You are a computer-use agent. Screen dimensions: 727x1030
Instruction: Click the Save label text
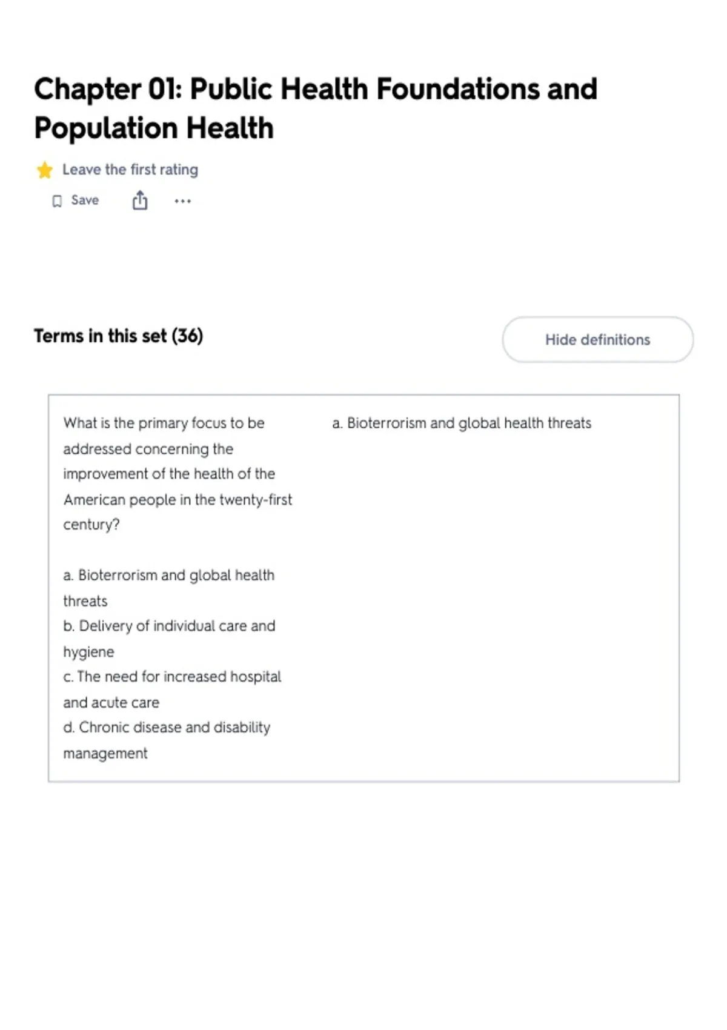coord(85,201)
